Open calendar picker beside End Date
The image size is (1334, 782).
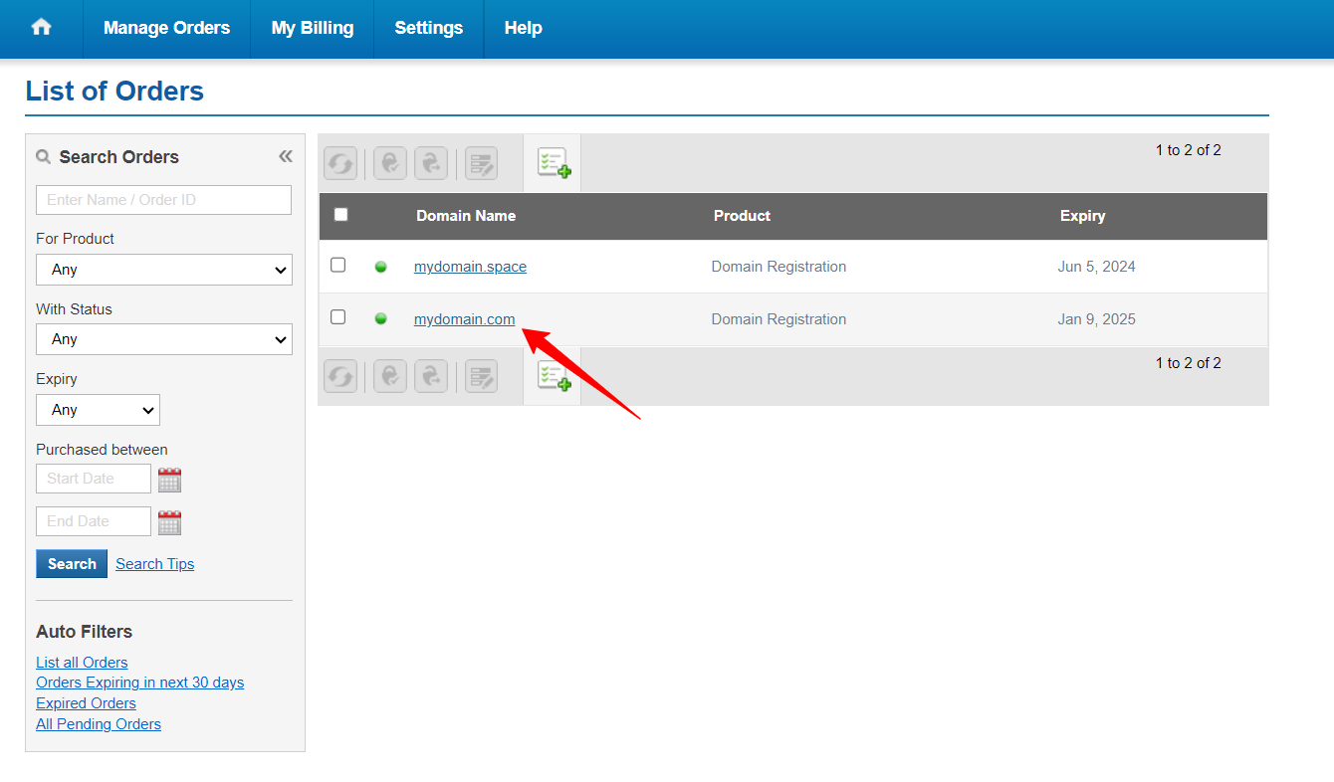pos(170,522)
